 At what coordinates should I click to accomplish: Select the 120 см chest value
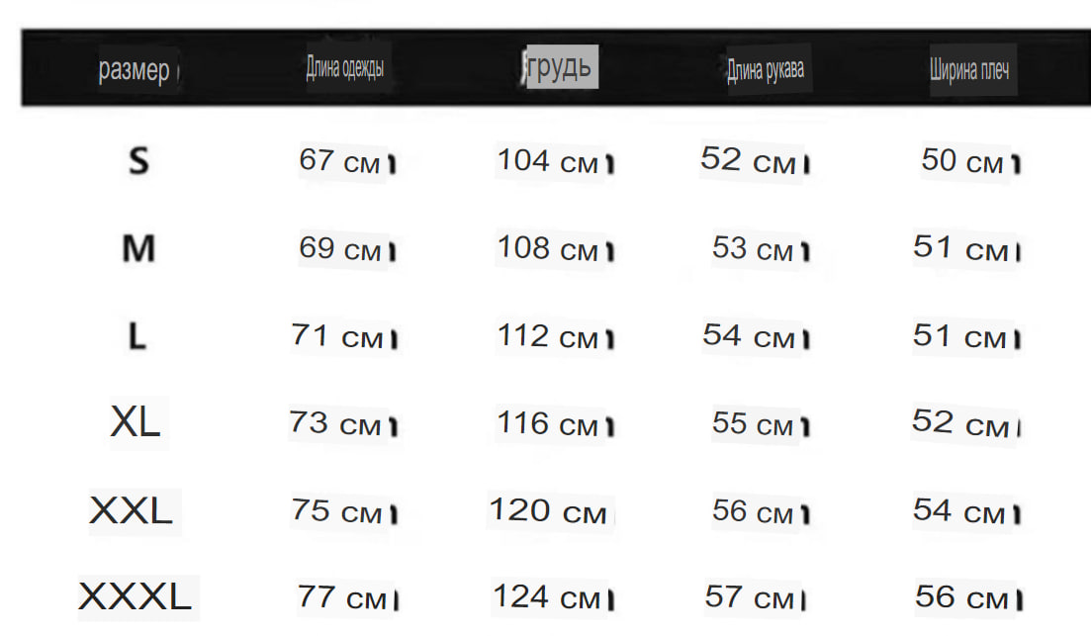click(548, 511)
